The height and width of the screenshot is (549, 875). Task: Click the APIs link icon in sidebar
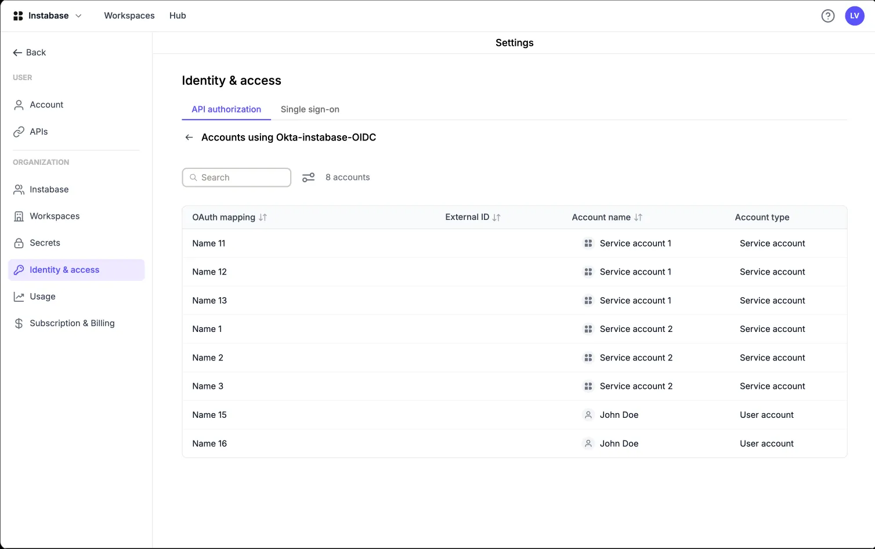[19, 132]
